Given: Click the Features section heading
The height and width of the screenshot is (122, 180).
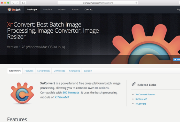Looking at the screenshot, I should 17,119.
